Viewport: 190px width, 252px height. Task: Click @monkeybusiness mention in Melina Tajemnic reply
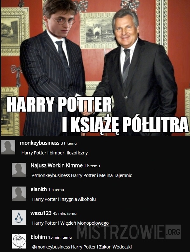(51, 175)
